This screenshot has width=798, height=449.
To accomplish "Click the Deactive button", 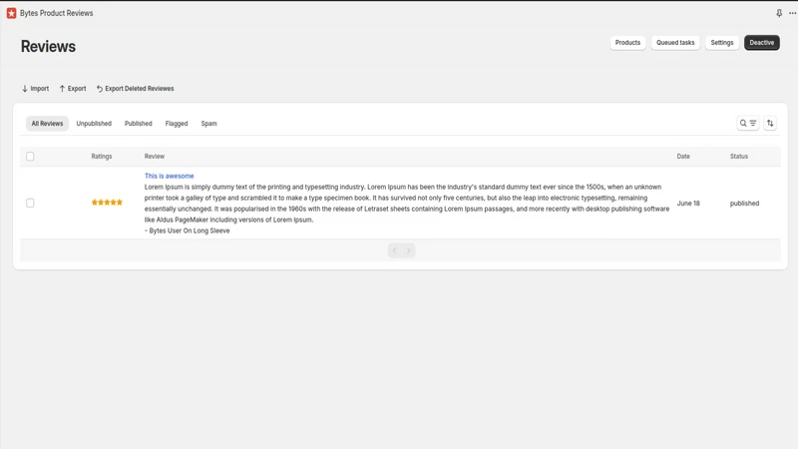I will [x=761, y=43].
